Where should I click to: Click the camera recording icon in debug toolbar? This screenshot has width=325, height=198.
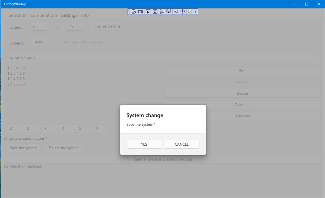pyautogui.click(x=141, y=11)
